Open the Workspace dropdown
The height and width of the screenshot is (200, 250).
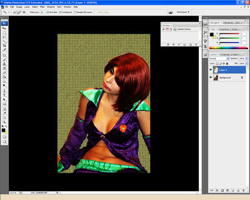pos(183,12)
